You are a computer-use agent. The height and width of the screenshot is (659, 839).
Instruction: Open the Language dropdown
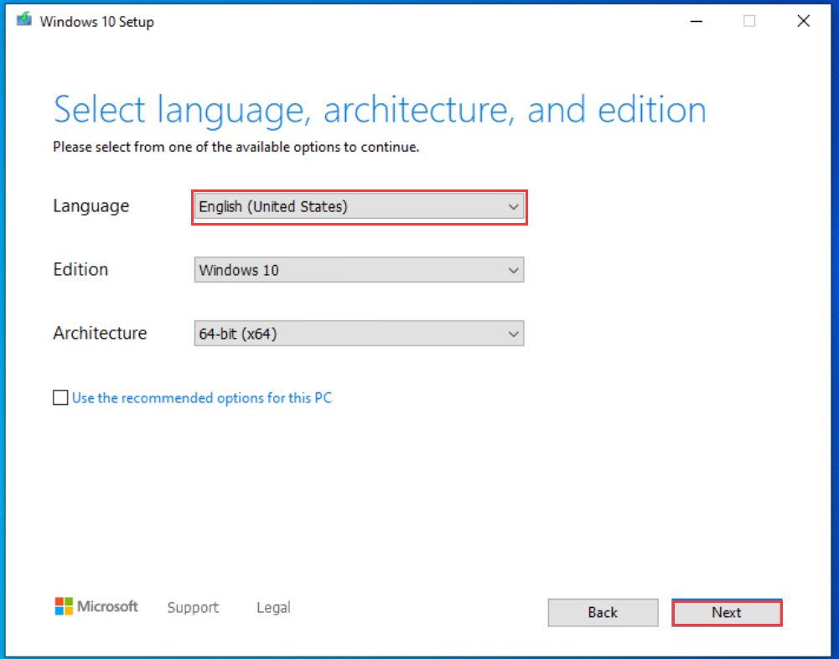tap(359, 206)
